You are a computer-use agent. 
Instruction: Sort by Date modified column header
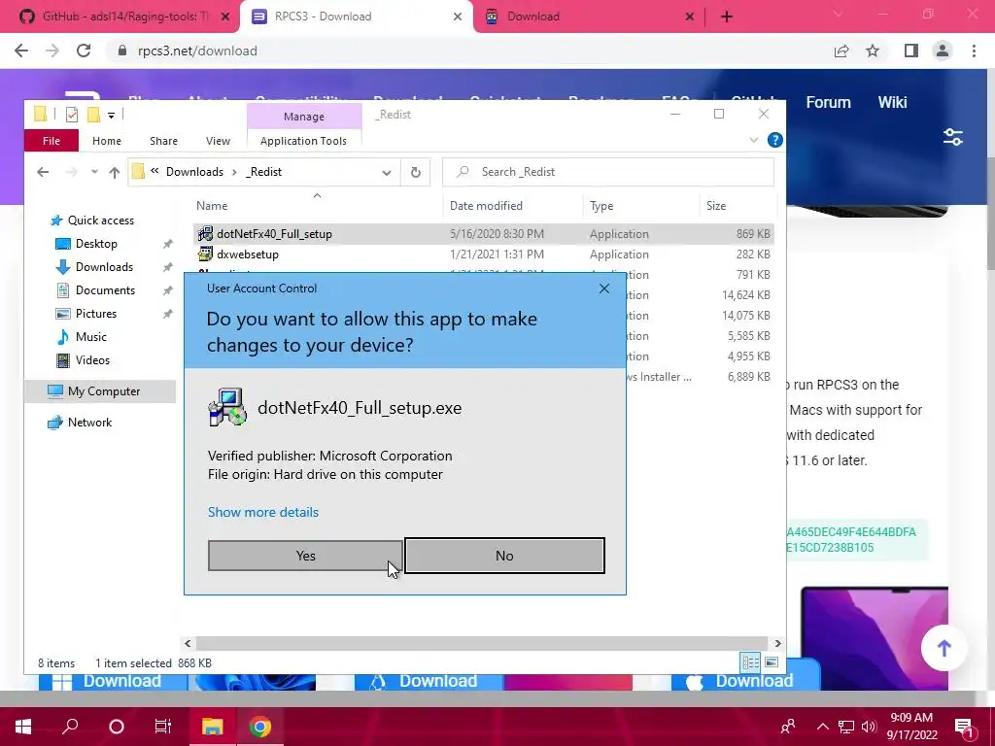[x=486, y=206]
